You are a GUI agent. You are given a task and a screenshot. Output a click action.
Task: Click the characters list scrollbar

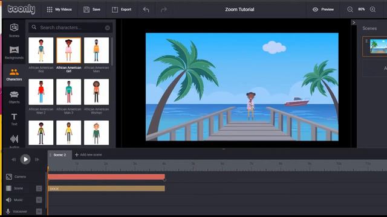[112, 52]
